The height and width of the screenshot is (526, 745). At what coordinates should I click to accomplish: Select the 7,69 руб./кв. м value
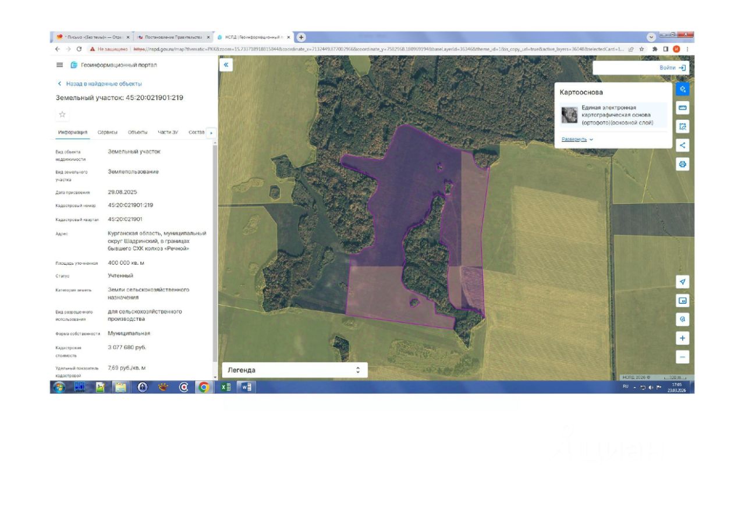(127, 368)
